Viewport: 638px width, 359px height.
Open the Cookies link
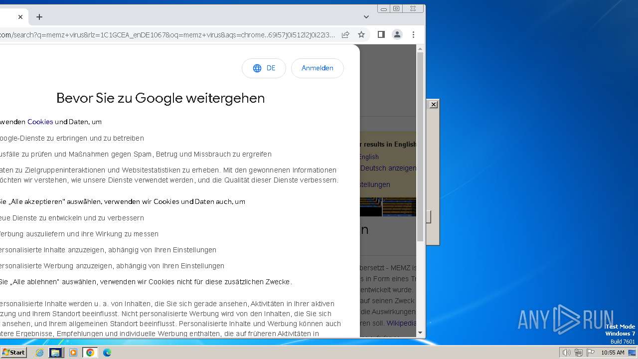40,122
